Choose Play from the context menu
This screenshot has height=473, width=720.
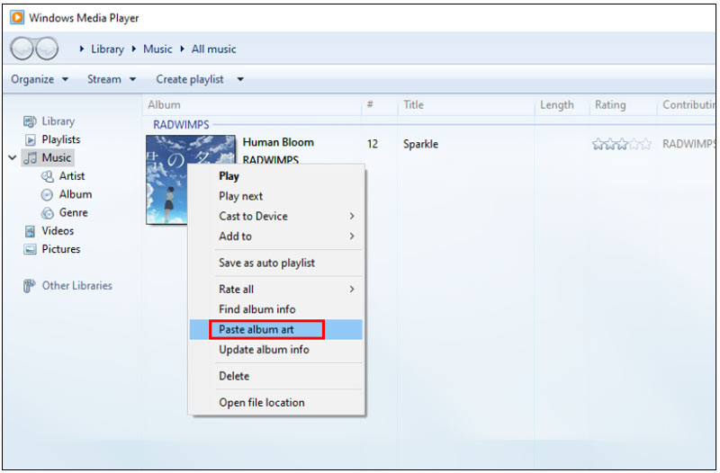pyautogui.click(x=276, y=176)
